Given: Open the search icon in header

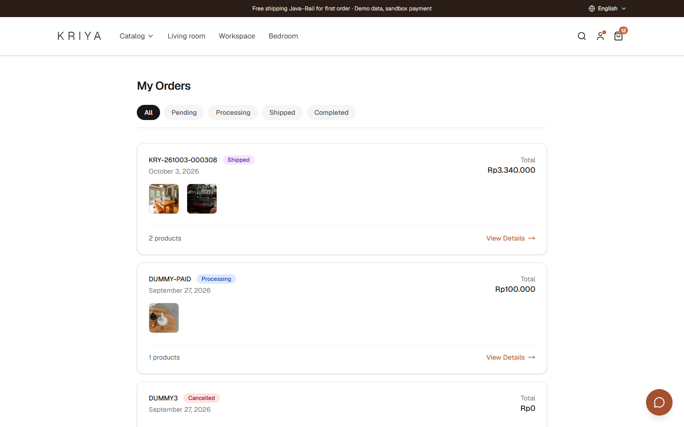Looking at the screenshot, I should 582,36.
